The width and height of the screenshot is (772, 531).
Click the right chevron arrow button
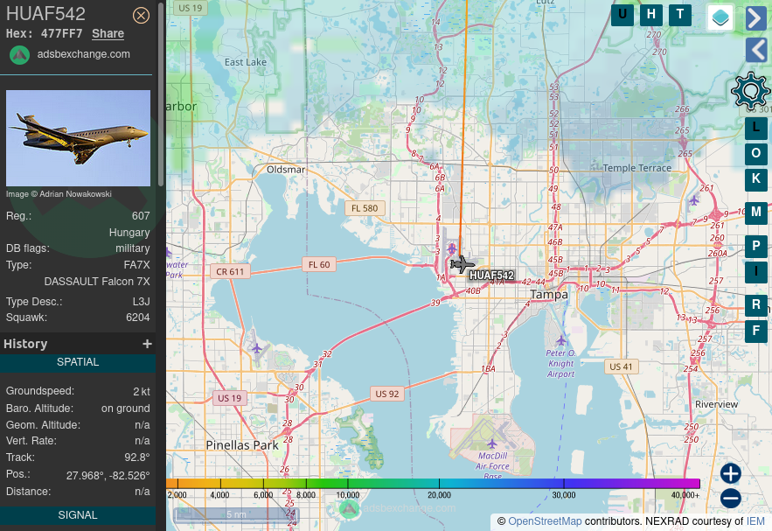coord(755,18)
